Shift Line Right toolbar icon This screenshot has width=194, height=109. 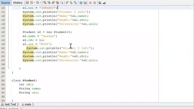85,3
